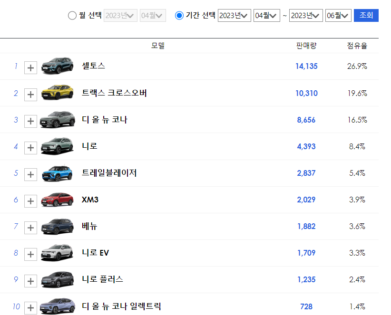Click the sales figure 728
The height and width of the screenshot is (315, 391).
pos(306,306)
